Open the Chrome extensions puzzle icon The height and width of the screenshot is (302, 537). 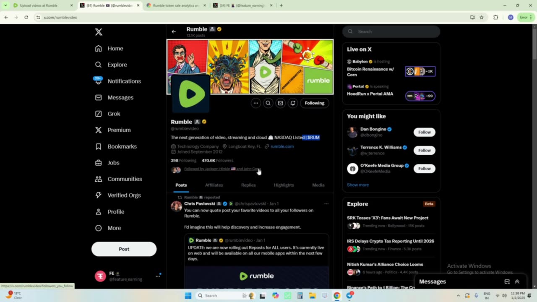point(496,17)
